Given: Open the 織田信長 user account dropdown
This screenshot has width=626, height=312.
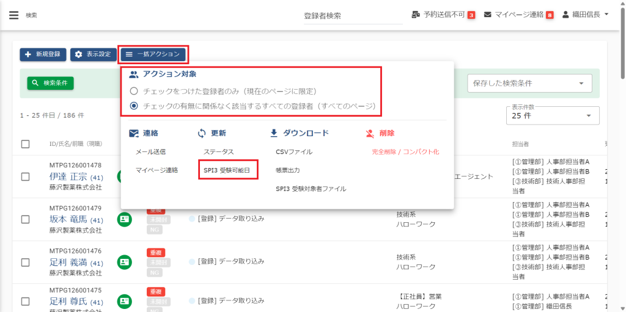Looking at the screenshot, I should [585, 15].
